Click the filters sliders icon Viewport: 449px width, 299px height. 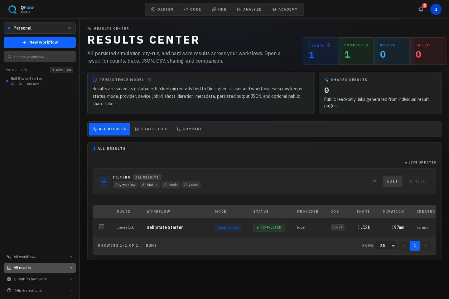tap(104, 181)
